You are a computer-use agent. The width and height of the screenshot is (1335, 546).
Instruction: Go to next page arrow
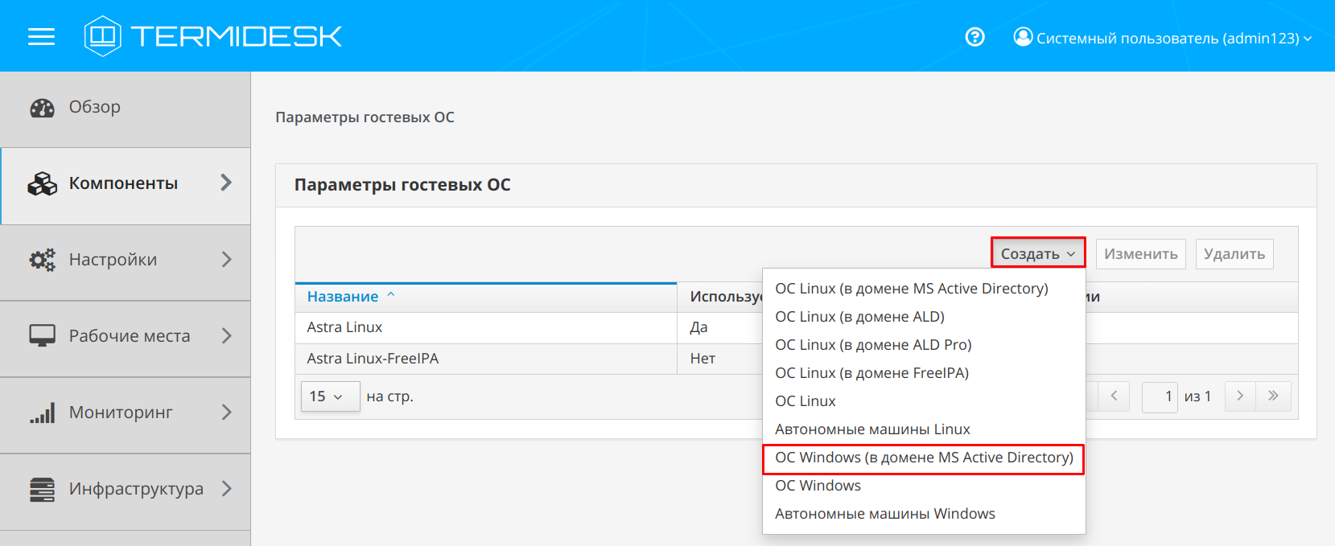pyautogui.click(x=1240, y=396)
